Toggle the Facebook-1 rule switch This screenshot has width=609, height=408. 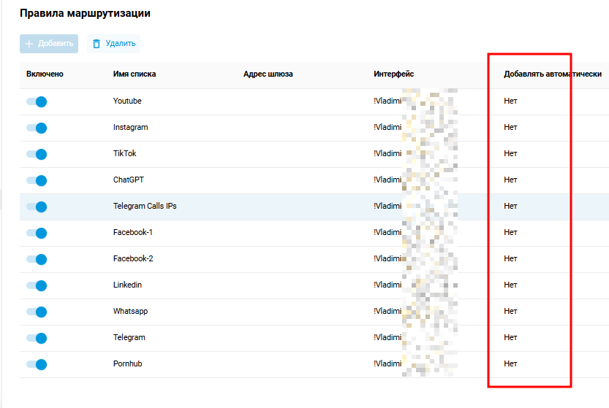(37, 233)
